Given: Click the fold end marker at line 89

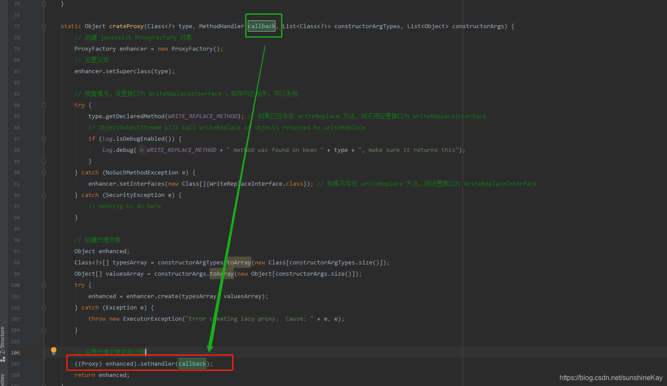Looking at the screenshot, I should pos(44,161).
